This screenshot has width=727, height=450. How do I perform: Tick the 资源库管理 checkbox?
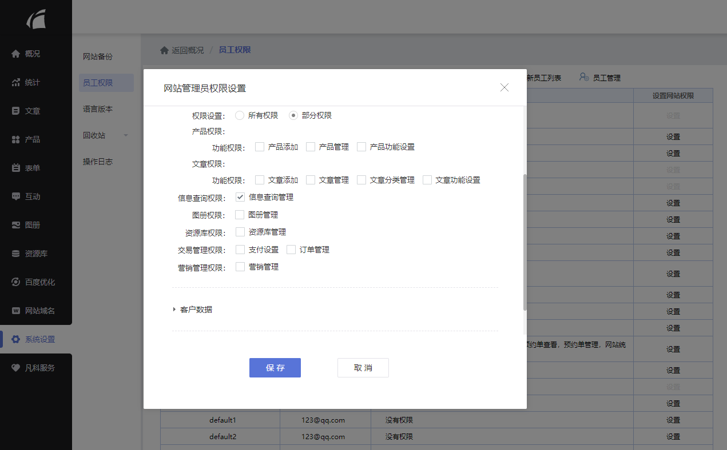click(x=240, y=232)
